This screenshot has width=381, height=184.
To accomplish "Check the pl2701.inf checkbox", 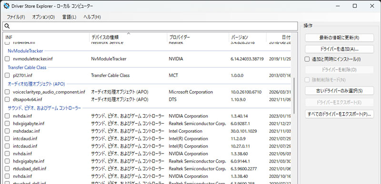I will click(7, 76).
